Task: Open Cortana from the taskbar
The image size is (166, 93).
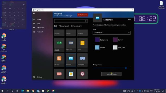Action: click(x=12, y=91)
